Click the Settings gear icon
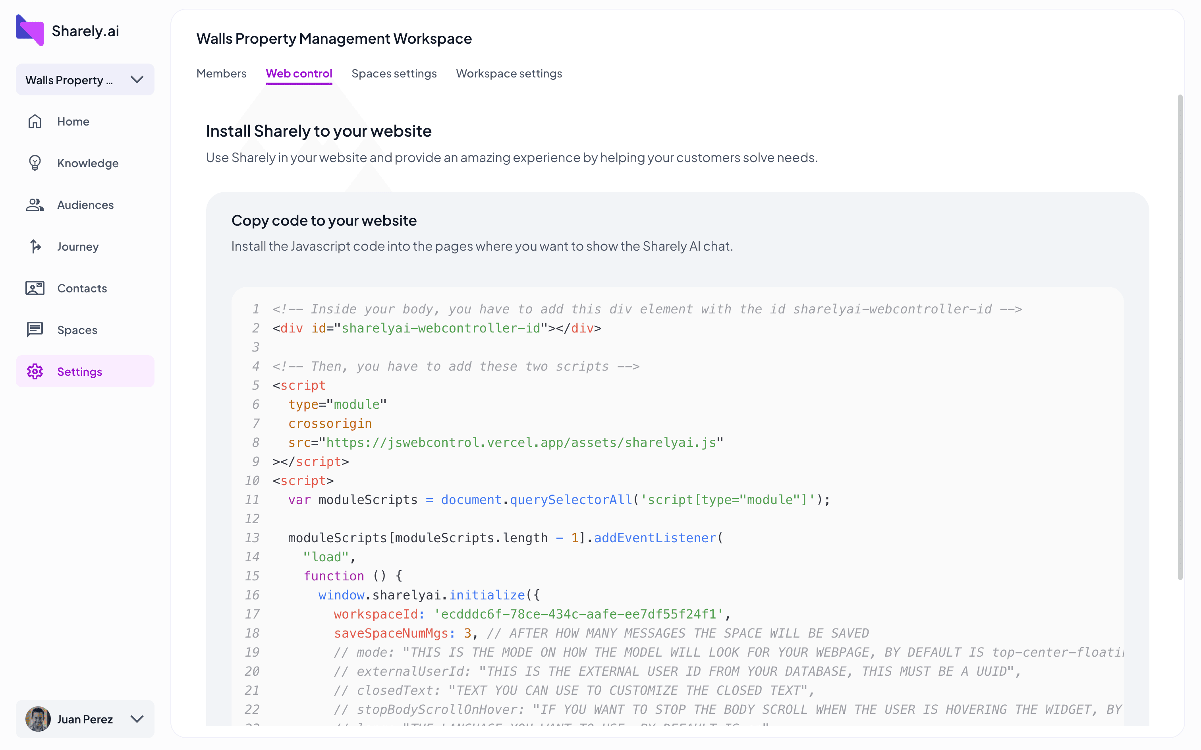The image size is (1201, 750). point(35,371)
